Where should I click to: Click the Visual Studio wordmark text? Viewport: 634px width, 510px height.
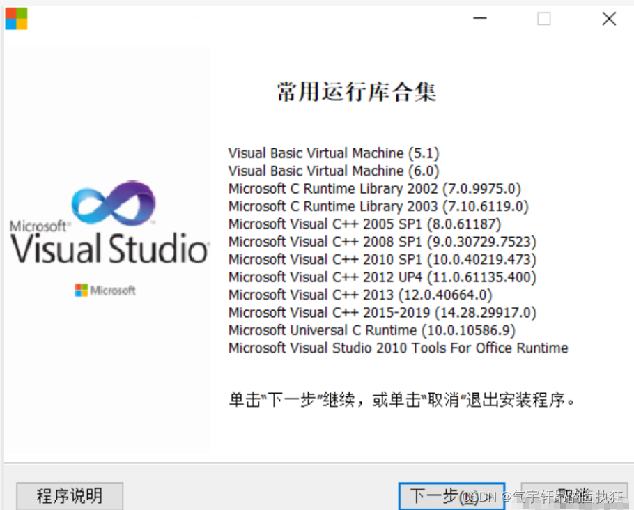109,248
